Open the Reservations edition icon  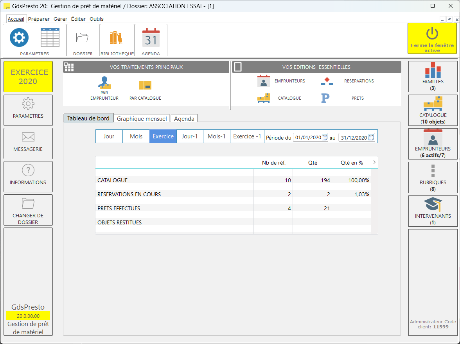327,81
